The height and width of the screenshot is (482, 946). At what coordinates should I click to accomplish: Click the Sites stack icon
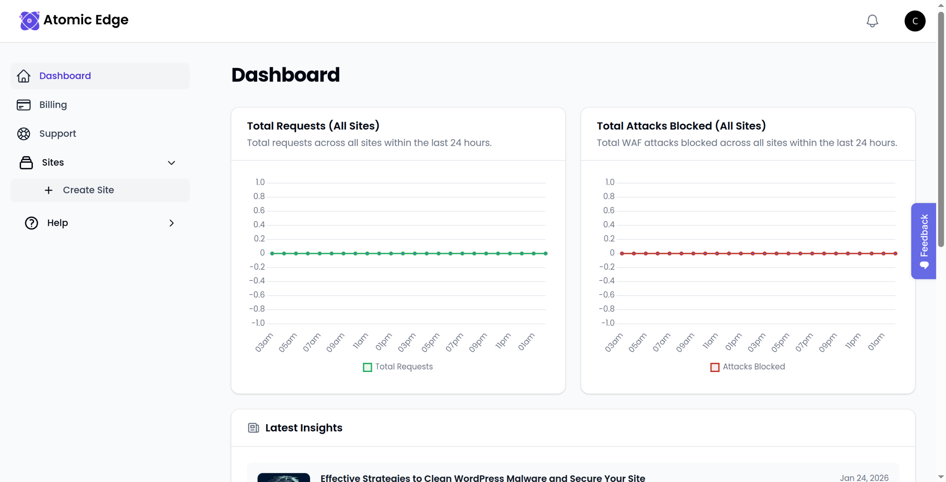[26, 163]
